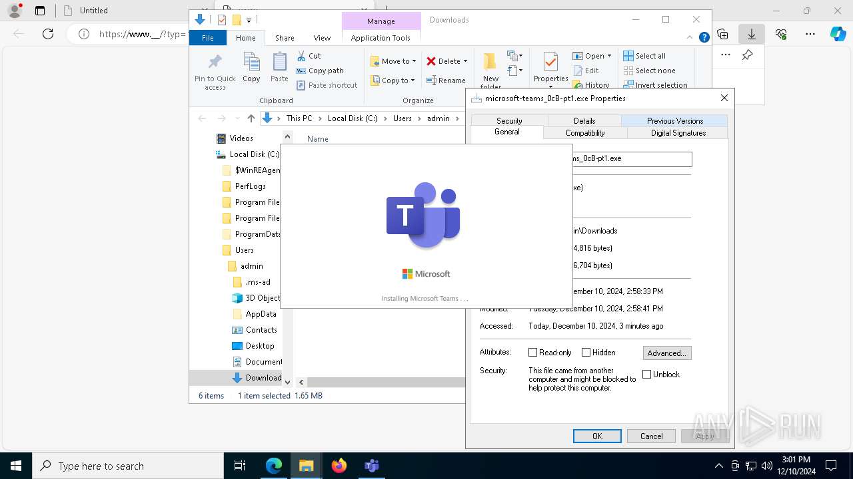
Task: Click Copy path in the ribbon
Action: click(x=320, y=71)
